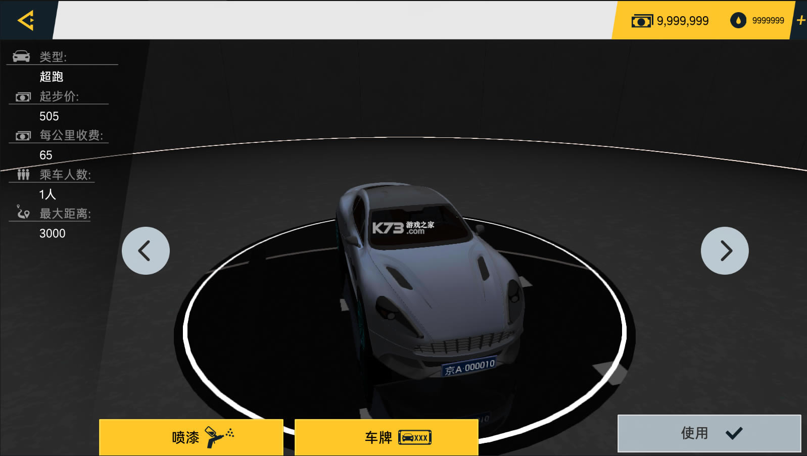The width and height of the screenshot is (807, 456).
Task: Click the passengers icon beside 乘车人数
Action: 23,175
